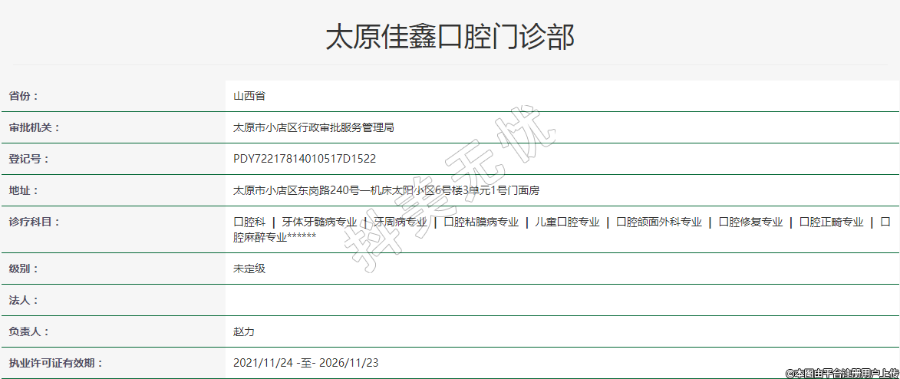900x379 pixels.
Task: Click the grade value 未定级
Action: [249, 269]
